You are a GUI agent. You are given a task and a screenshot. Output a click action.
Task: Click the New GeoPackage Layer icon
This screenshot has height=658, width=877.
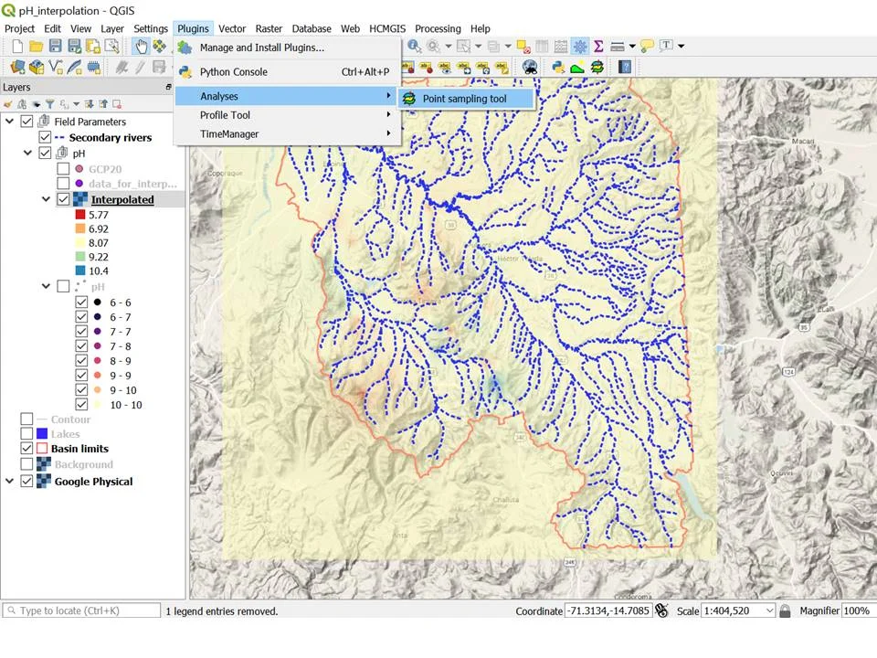37,67
